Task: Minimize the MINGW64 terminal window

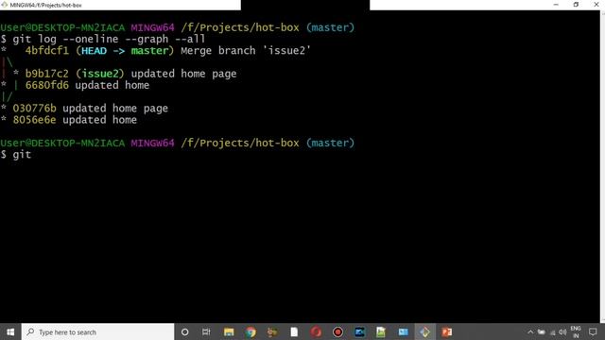Action: (556, 5)
